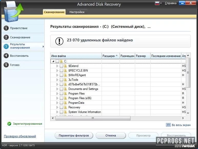Image resolution: width=198 pixels, height=149 pixels.
Task: Click the full screen icon near Во весь экран
Action: [168, 125]
